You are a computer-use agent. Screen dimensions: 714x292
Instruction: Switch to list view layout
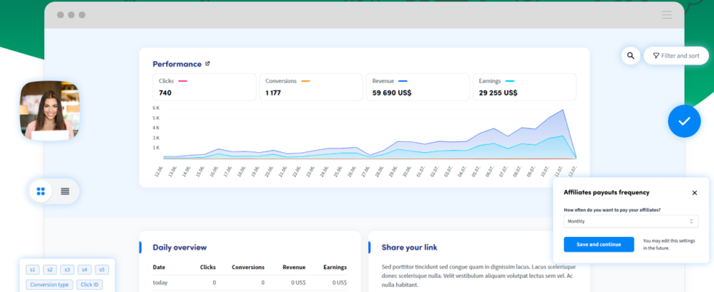(65, 191)
